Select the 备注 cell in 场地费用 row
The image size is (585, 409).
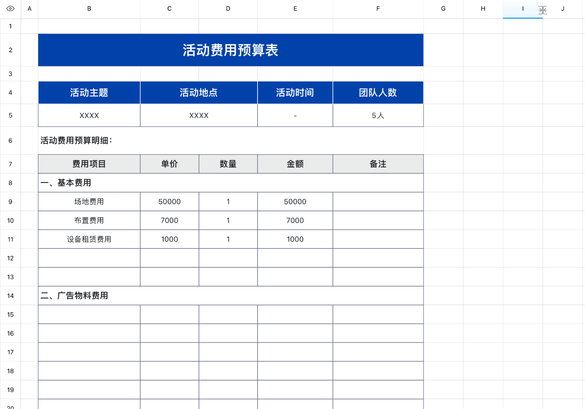[x=378, y=202]
